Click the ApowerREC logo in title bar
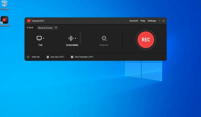The height and width of the screenshot is (117, 201). (29, 21)
